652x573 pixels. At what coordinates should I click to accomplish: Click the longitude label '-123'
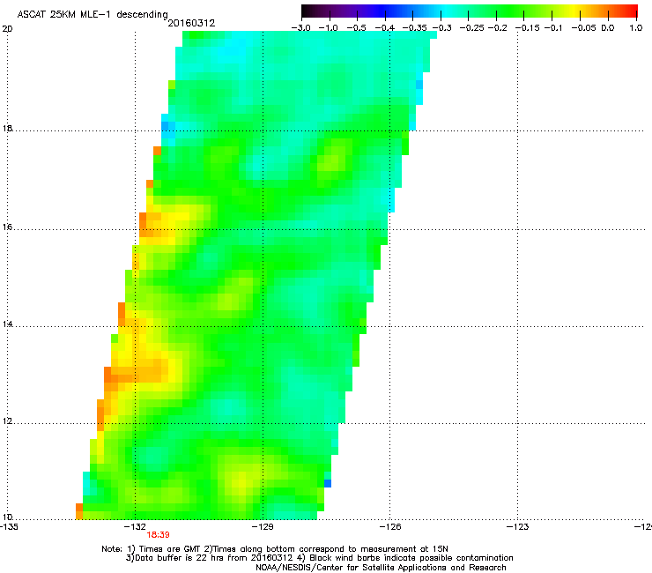tap(518, 527)
